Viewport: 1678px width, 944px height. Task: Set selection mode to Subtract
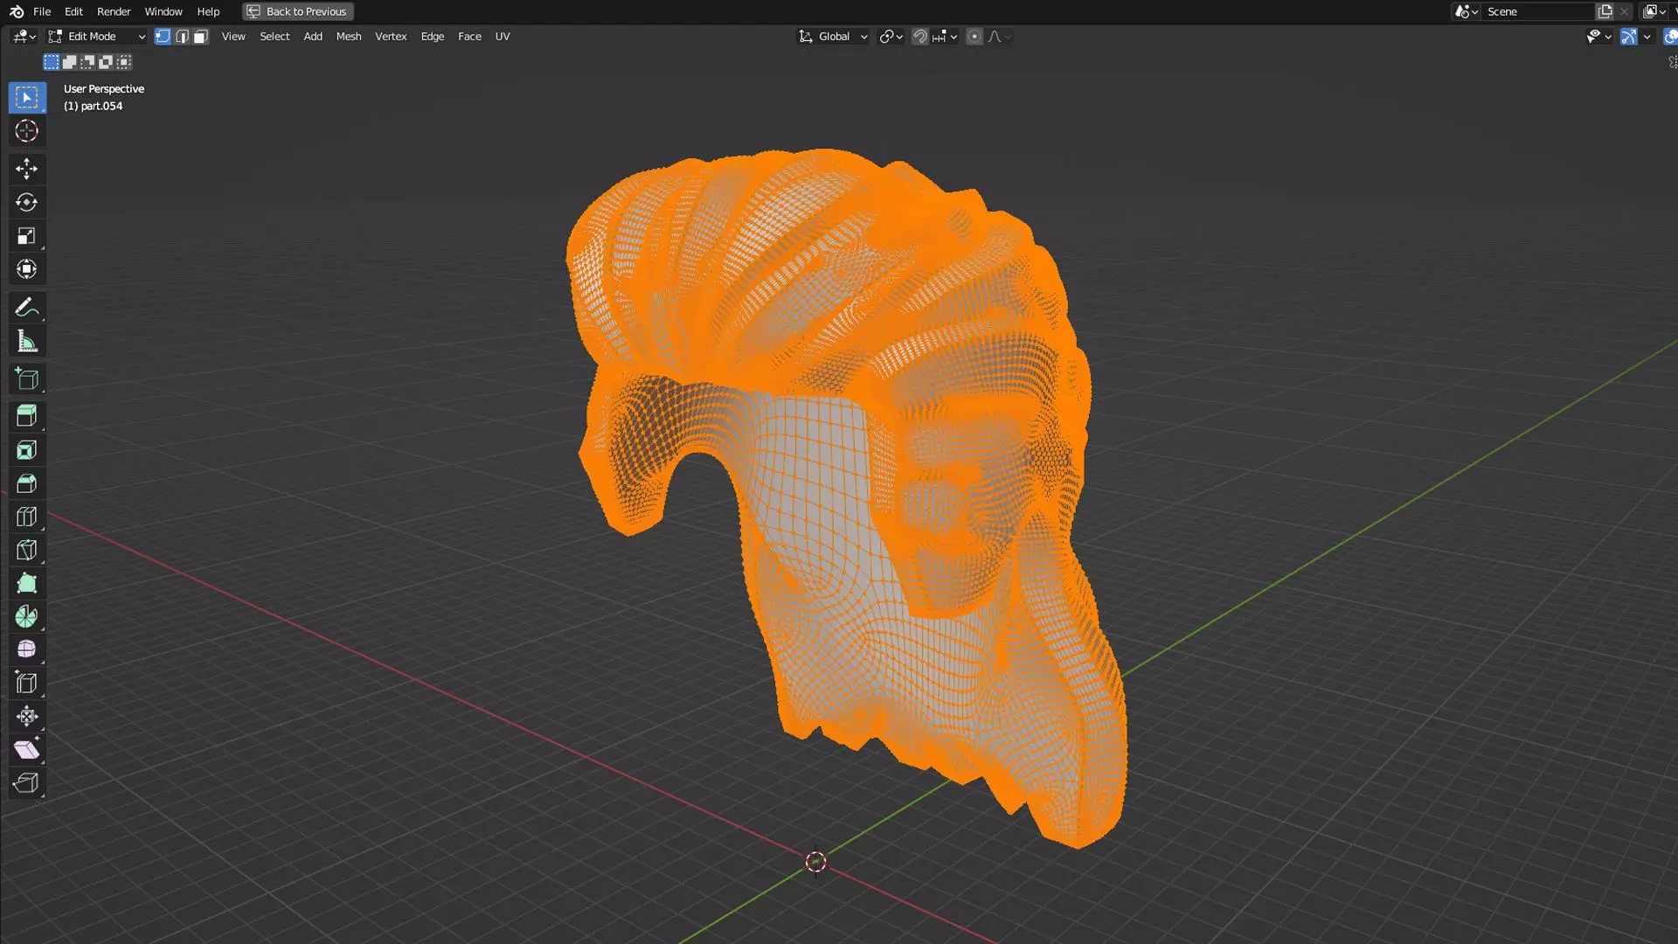click(88, 62)
